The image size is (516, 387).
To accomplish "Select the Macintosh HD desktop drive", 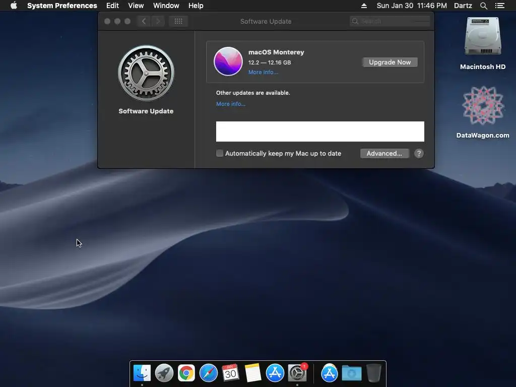I will (x=483, y=43).
